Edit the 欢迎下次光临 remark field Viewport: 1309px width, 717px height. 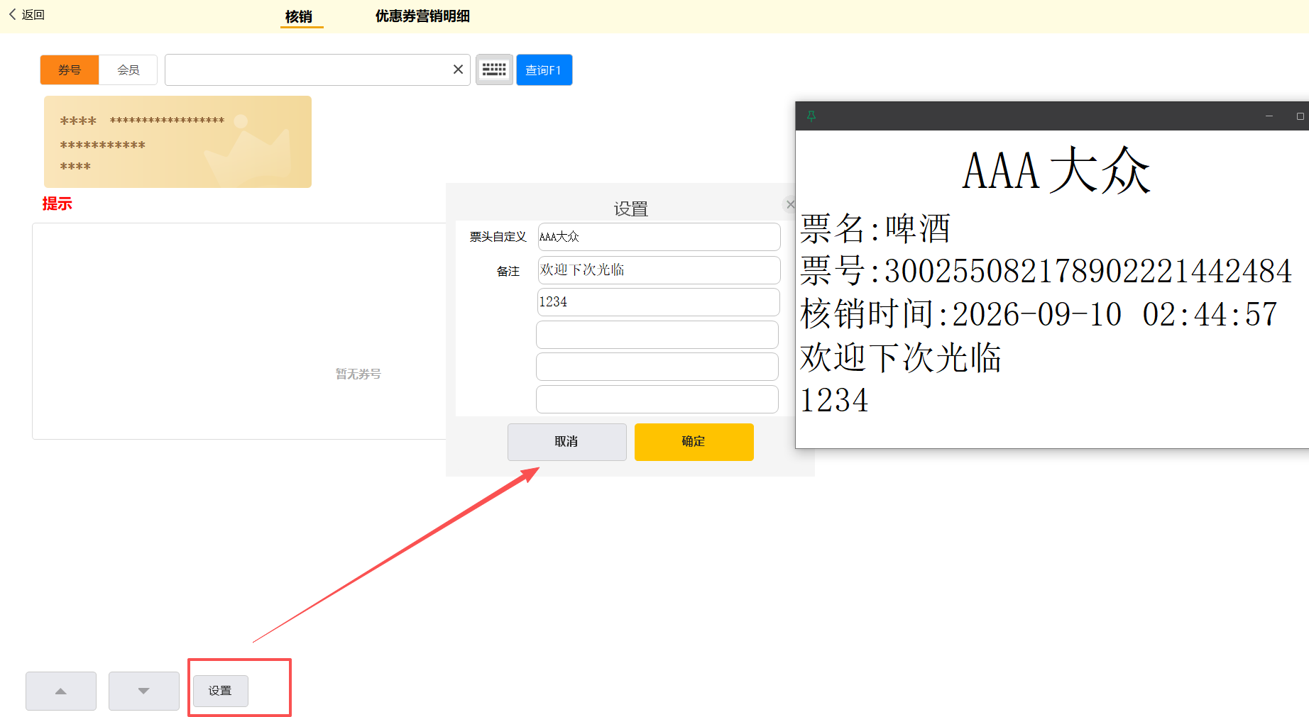point(659,270)
